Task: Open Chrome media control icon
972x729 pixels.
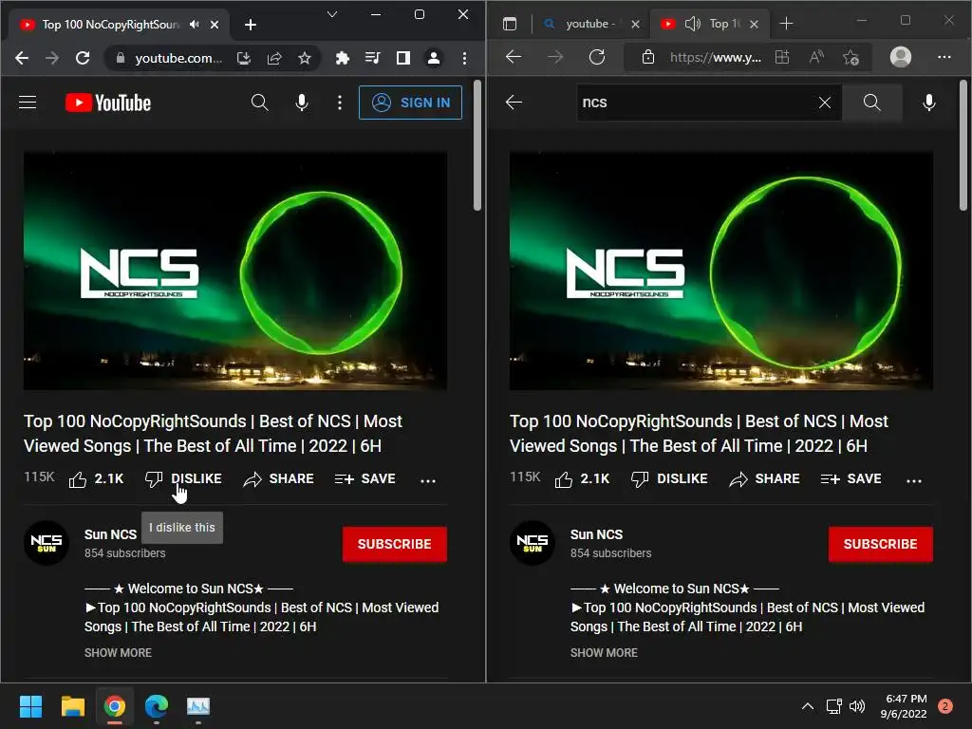Action: (372, 58)
